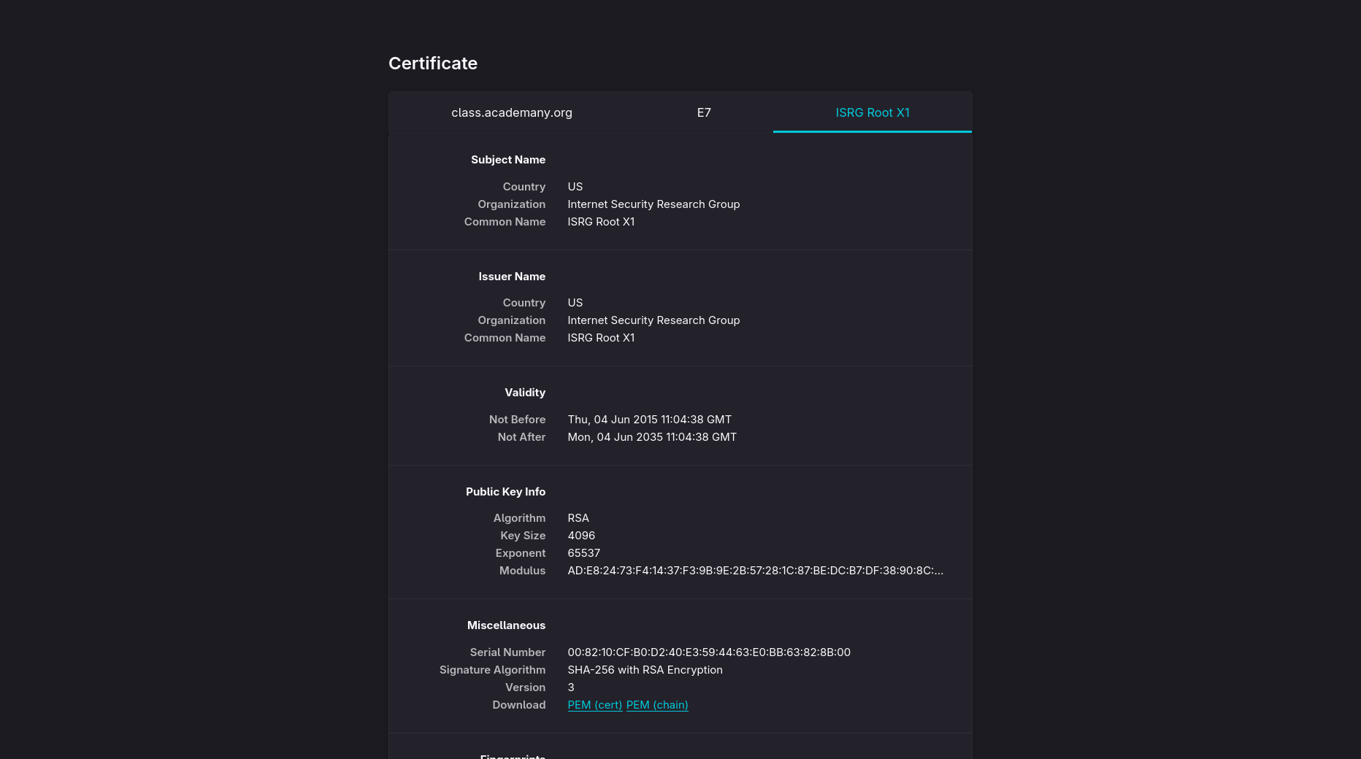Click the Download label
1361x759 pixels.
[518, 705]
